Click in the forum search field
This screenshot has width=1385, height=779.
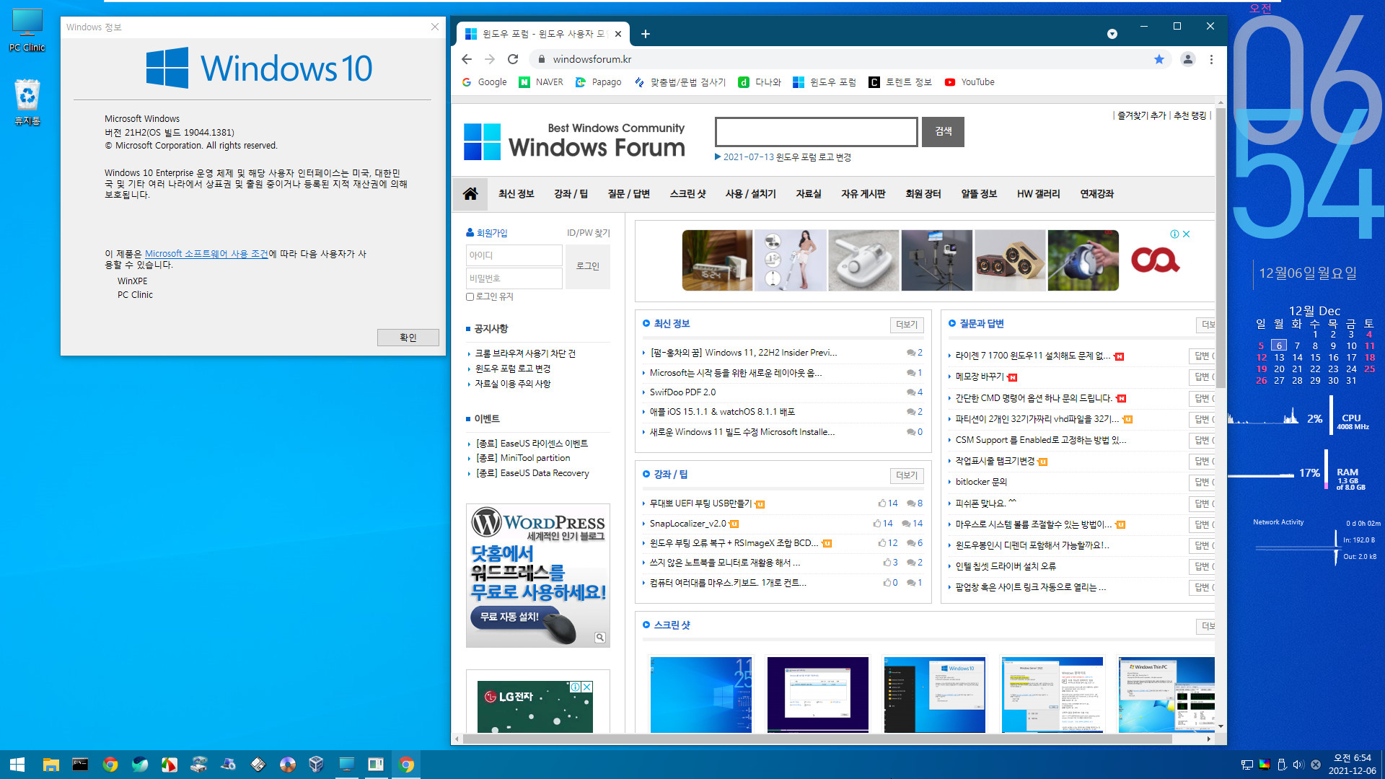(x=816, y=132)
